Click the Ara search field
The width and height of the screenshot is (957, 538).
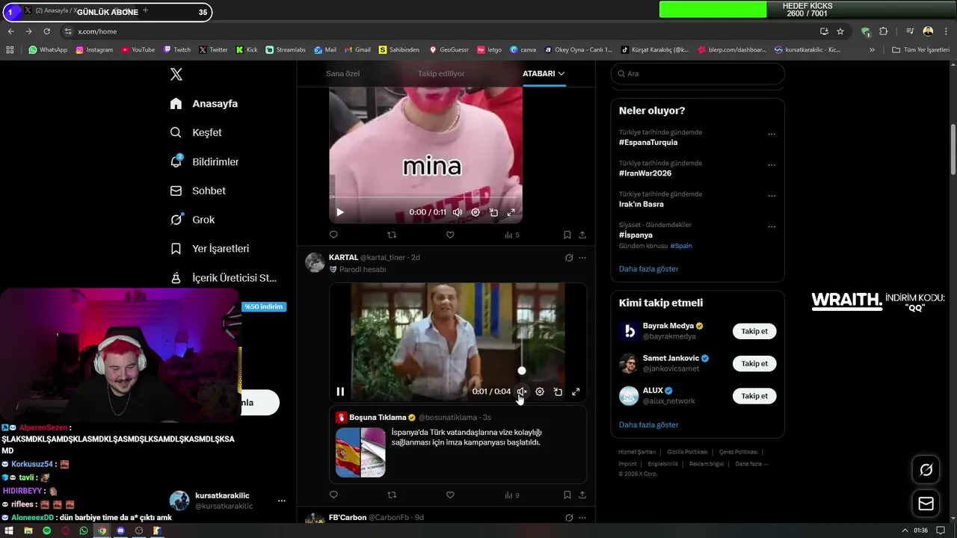point(698,73)
